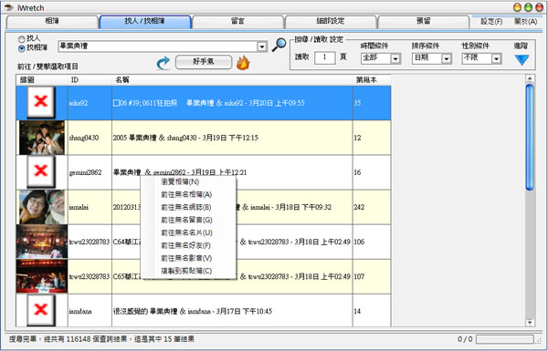Click the 名稱 column header
Screen dimensions: 548x351
232,80
